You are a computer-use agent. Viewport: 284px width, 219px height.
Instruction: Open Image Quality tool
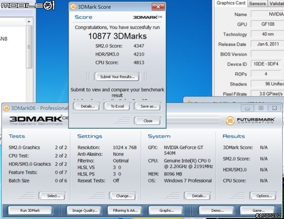pyautogui.click(x=84, y=211)
